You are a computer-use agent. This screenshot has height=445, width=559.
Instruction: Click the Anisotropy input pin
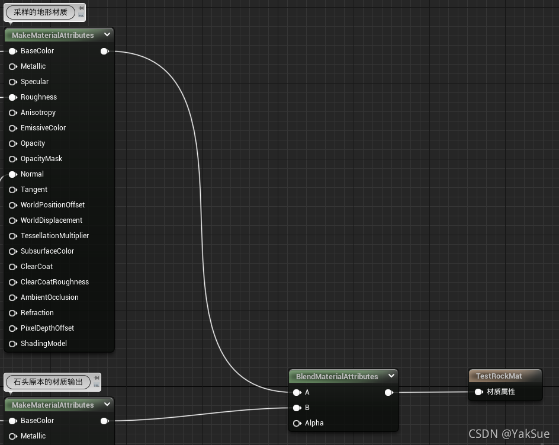pos(13,113)
